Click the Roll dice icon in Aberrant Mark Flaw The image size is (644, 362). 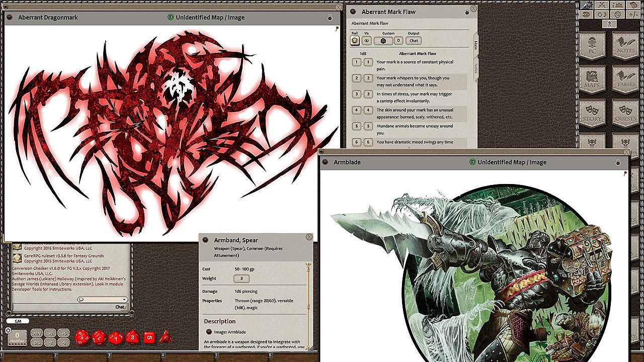coord(355,41)
